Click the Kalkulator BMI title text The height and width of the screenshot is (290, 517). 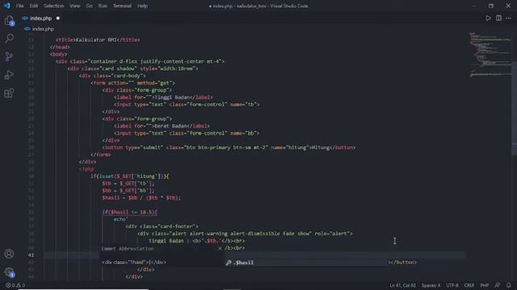pyautogui.click(x=96, y=39)
